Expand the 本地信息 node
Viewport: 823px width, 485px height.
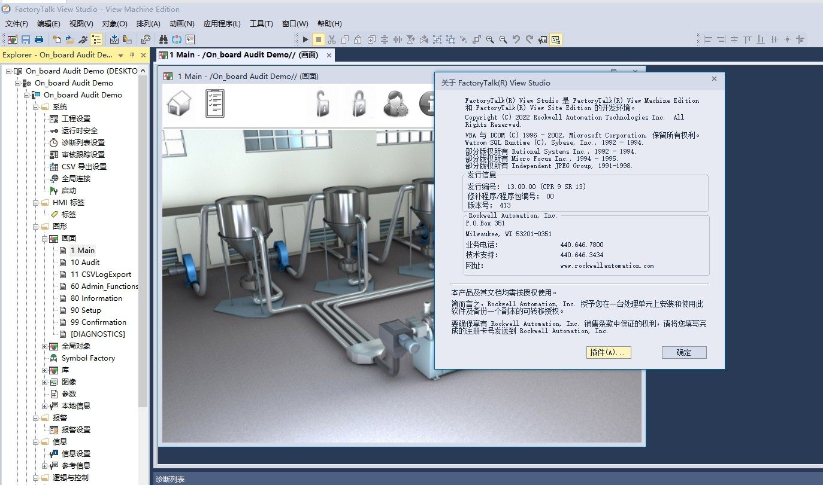coord(45,406)
